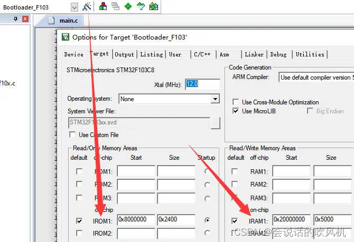Click the green diamond Manage Run-Time Environment icon
Image resolution: width=354 pixels, height=242 pixels.
coord(128,6)
